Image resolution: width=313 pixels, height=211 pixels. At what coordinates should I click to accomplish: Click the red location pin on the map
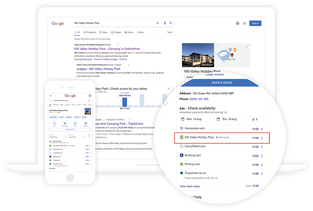(232, 55)
